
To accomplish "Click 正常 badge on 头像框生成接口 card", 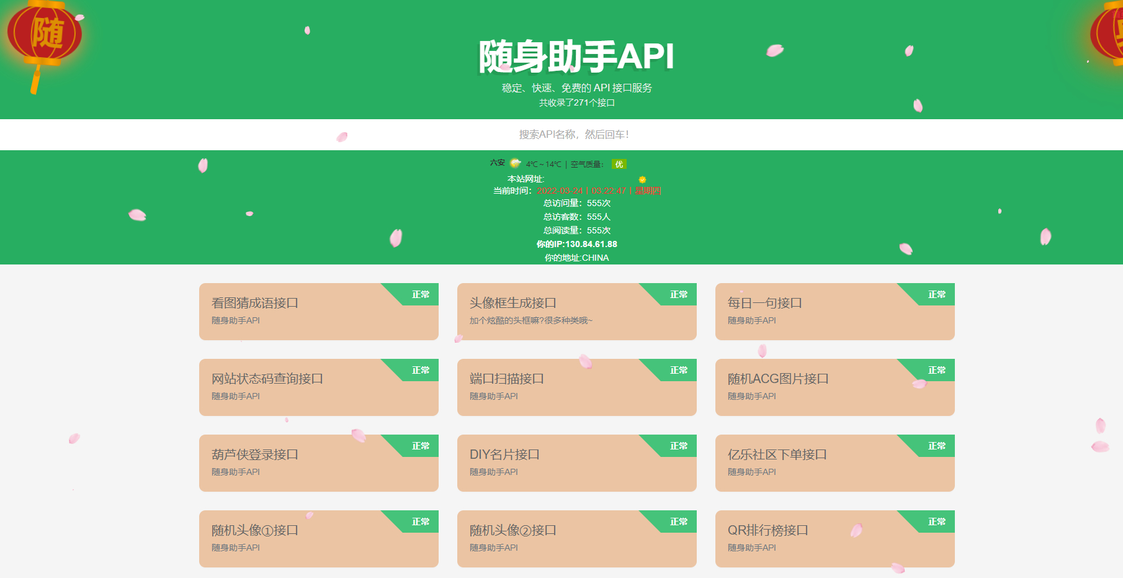I will [679, 294].
